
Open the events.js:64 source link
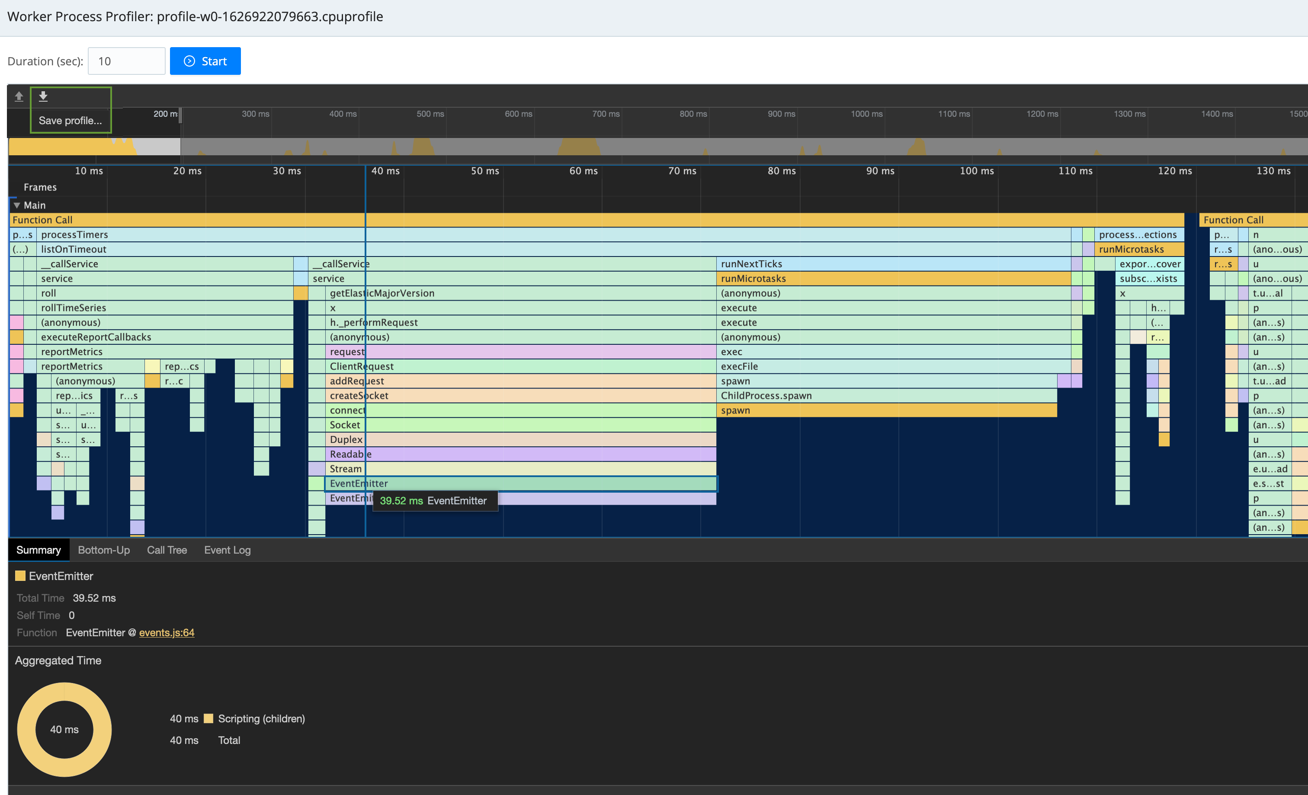[x=167, y=633]
